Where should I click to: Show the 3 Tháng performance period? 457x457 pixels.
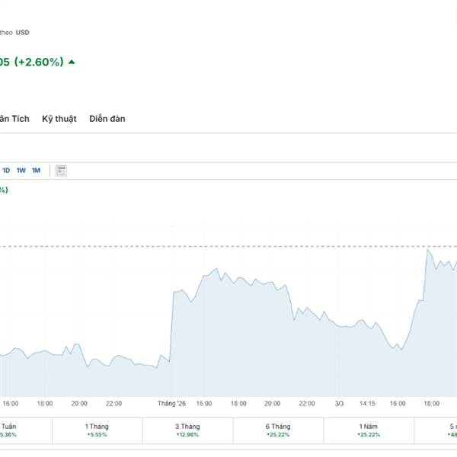(x=187, y=430)
